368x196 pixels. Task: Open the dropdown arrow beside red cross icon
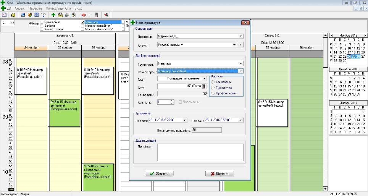click(x=89, y=15)
